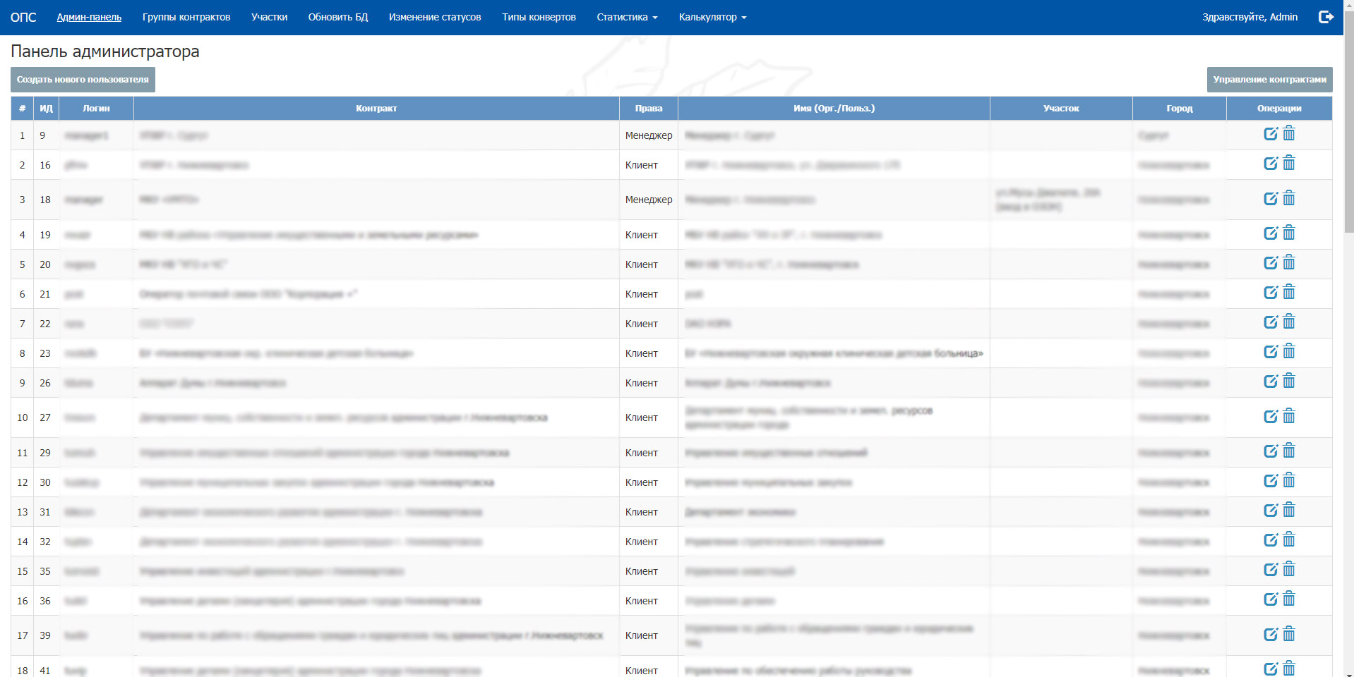
Task: Open the Группы контрактов menu item
Action: (x=186, y=17)
